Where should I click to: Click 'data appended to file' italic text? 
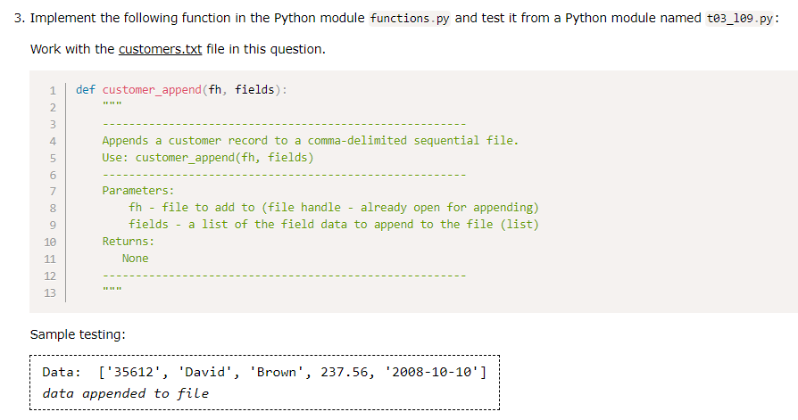pos(126,393)
